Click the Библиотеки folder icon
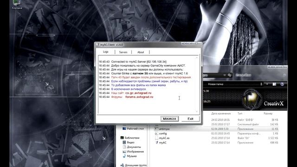Screen dimensions: 297x167 122,138
